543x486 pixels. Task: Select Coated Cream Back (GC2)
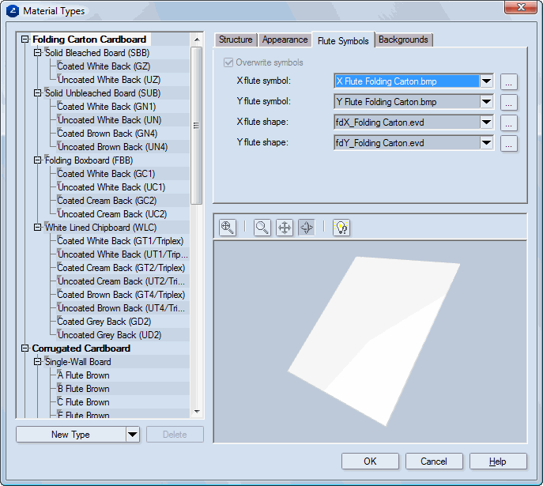pos(107,201)
